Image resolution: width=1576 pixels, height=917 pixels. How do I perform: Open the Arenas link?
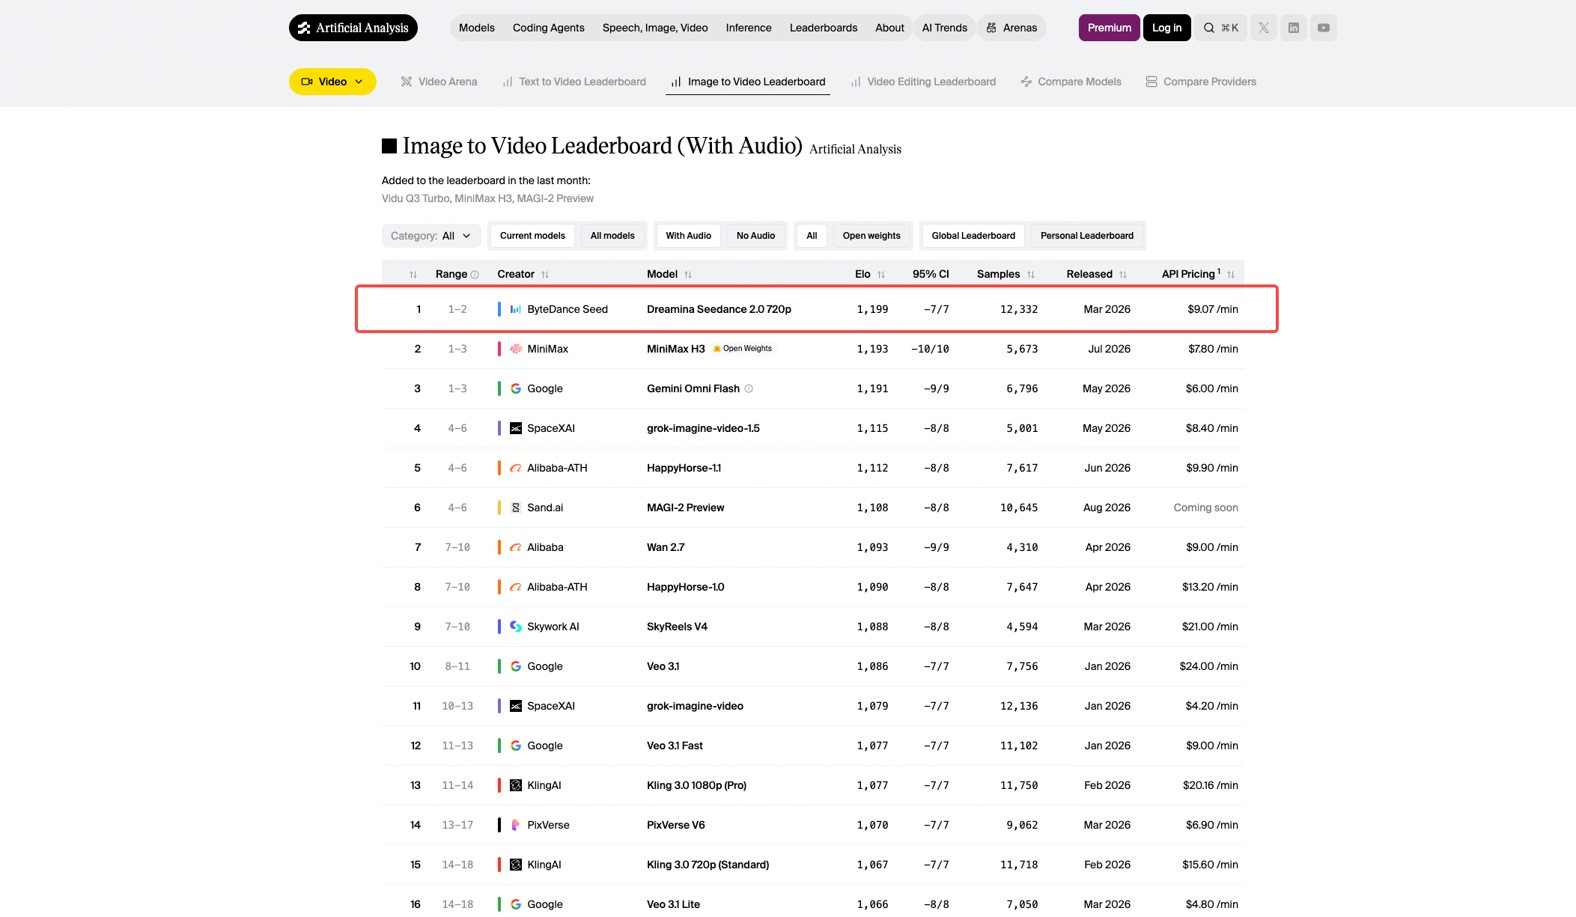click(x=1011, y=28)
